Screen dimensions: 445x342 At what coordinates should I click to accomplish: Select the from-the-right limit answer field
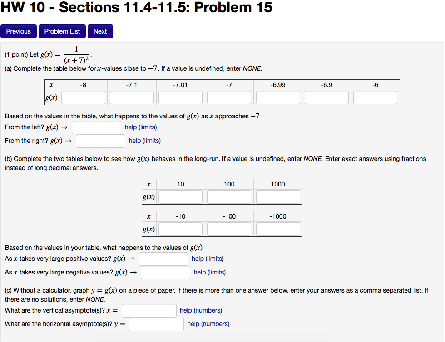100,141
